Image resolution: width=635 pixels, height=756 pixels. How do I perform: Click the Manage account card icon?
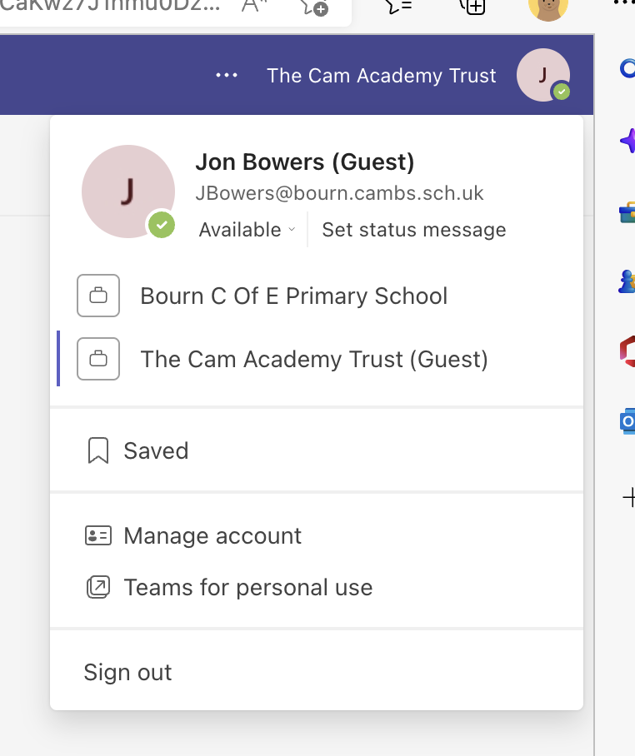coord(98,535)
